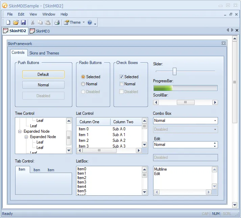Click the Save floppy disk icon
The height and width of the screenshot is (218, 241).
click(23, 22)
